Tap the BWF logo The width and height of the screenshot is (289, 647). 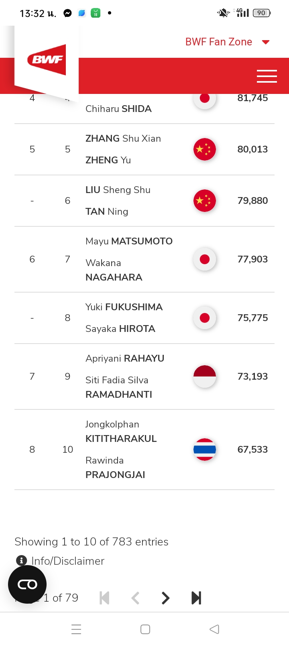47,60
